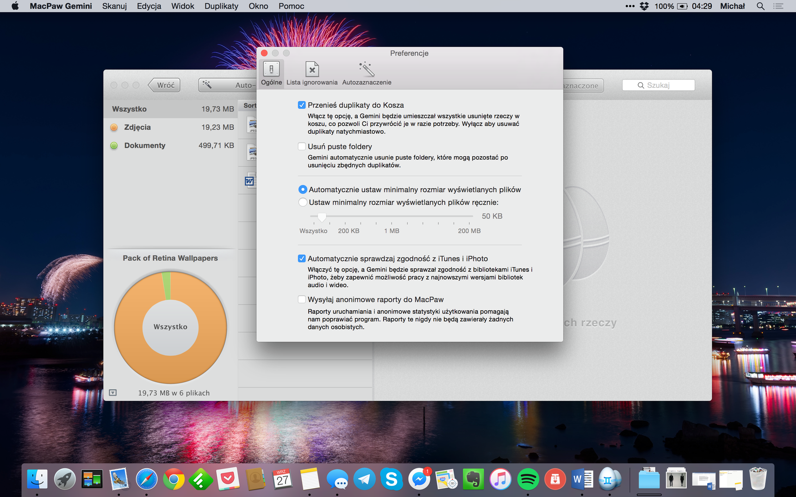Image resolution: width=796 pixels, height=497 pixels.
Task: Select Zdjęcia category in sidebar
Action: point(171,127)
